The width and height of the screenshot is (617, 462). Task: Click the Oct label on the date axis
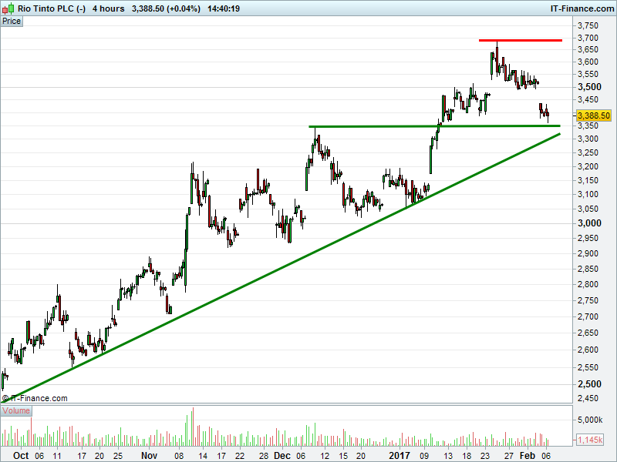point(21,456)
